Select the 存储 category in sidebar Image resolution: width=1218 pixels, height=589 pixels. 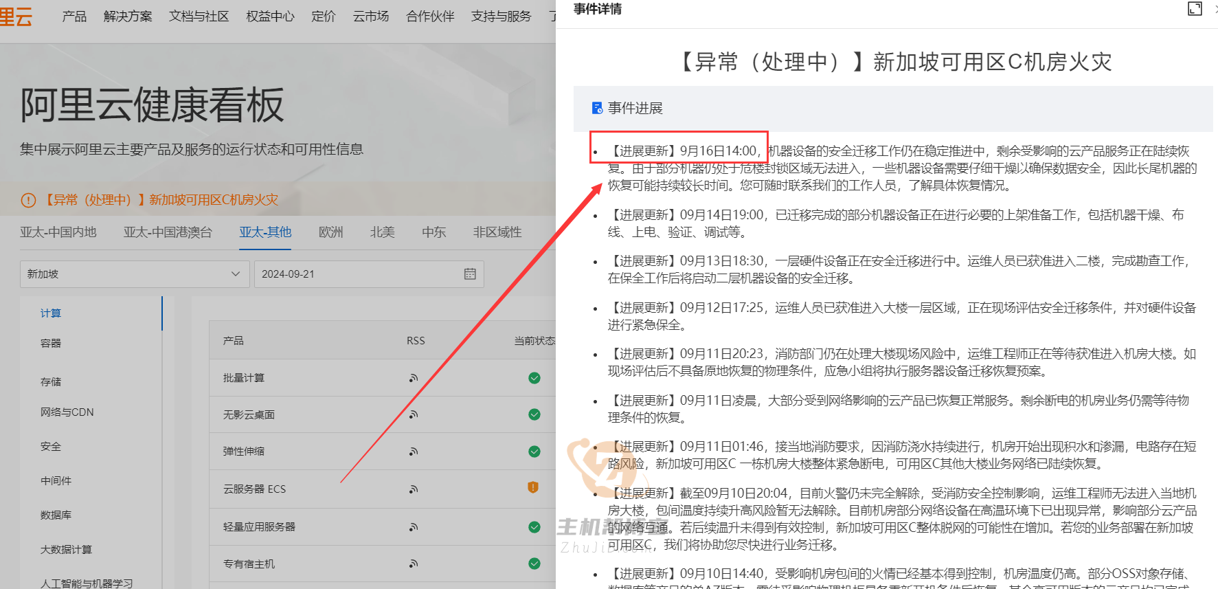click(x=51, y=381)
